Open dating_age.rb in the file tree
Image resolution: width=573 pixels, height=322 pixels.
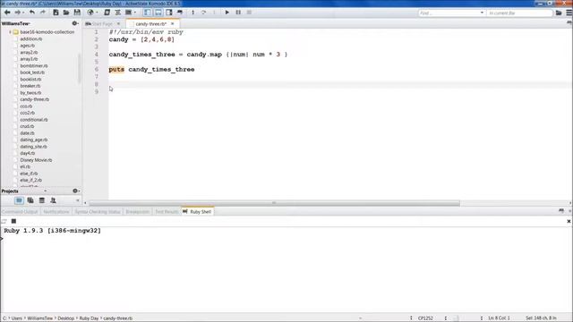[34, 140]
